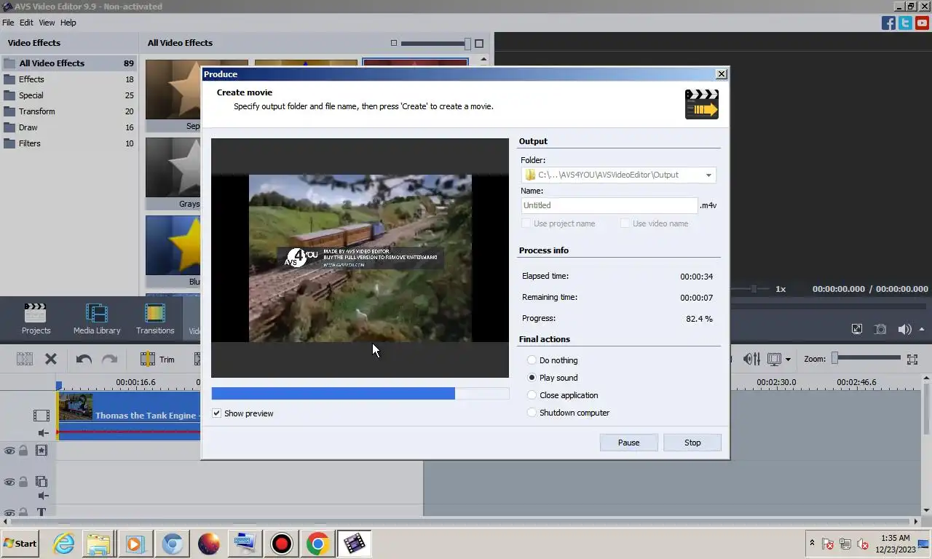Click the video effects track star icon

pyautogui.click(x=42, y=451)
